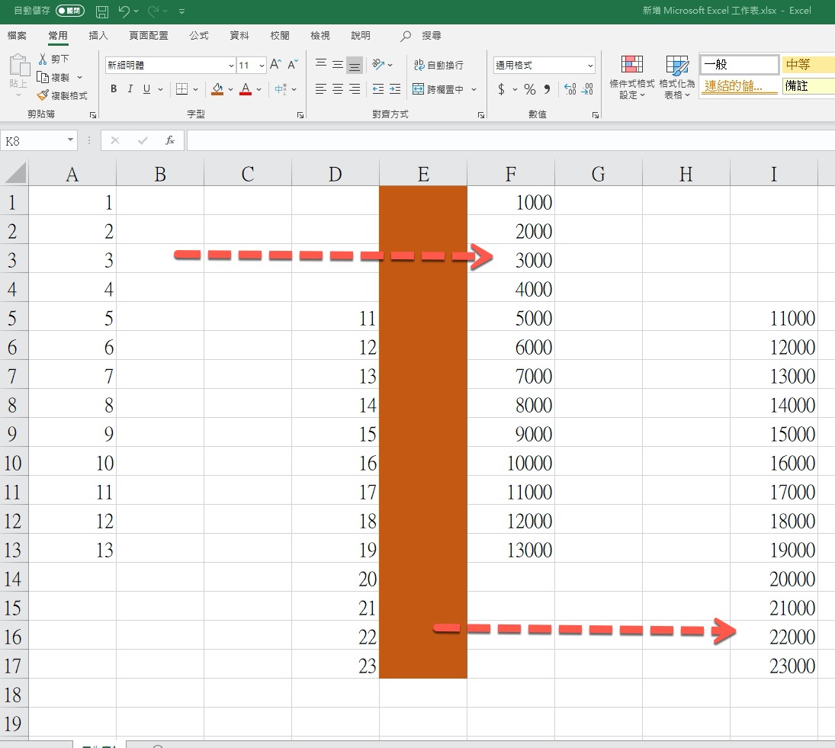Click the Cut (剪下) scissors icon

[x=43, y=59]
